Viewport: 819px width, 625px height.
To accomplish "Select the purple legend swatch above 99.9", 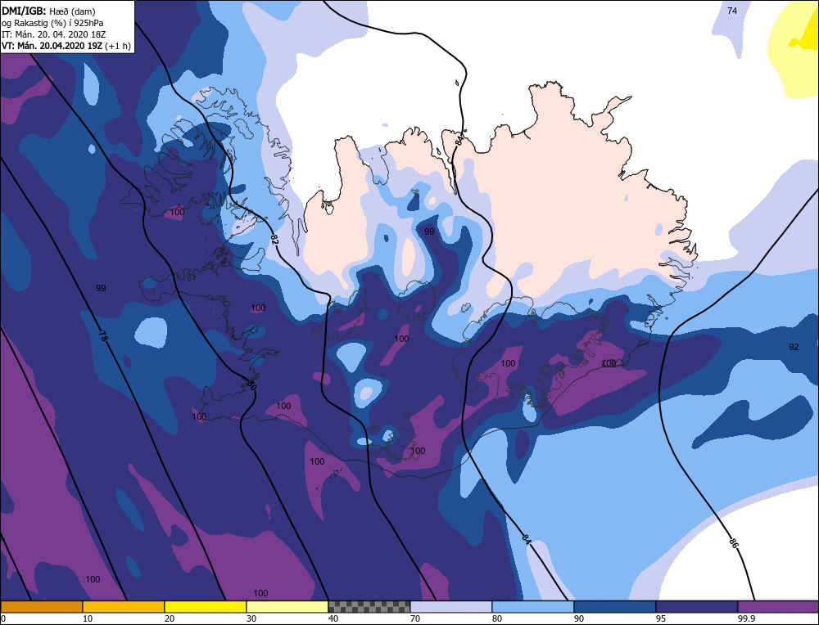I will tap(778, 606).
